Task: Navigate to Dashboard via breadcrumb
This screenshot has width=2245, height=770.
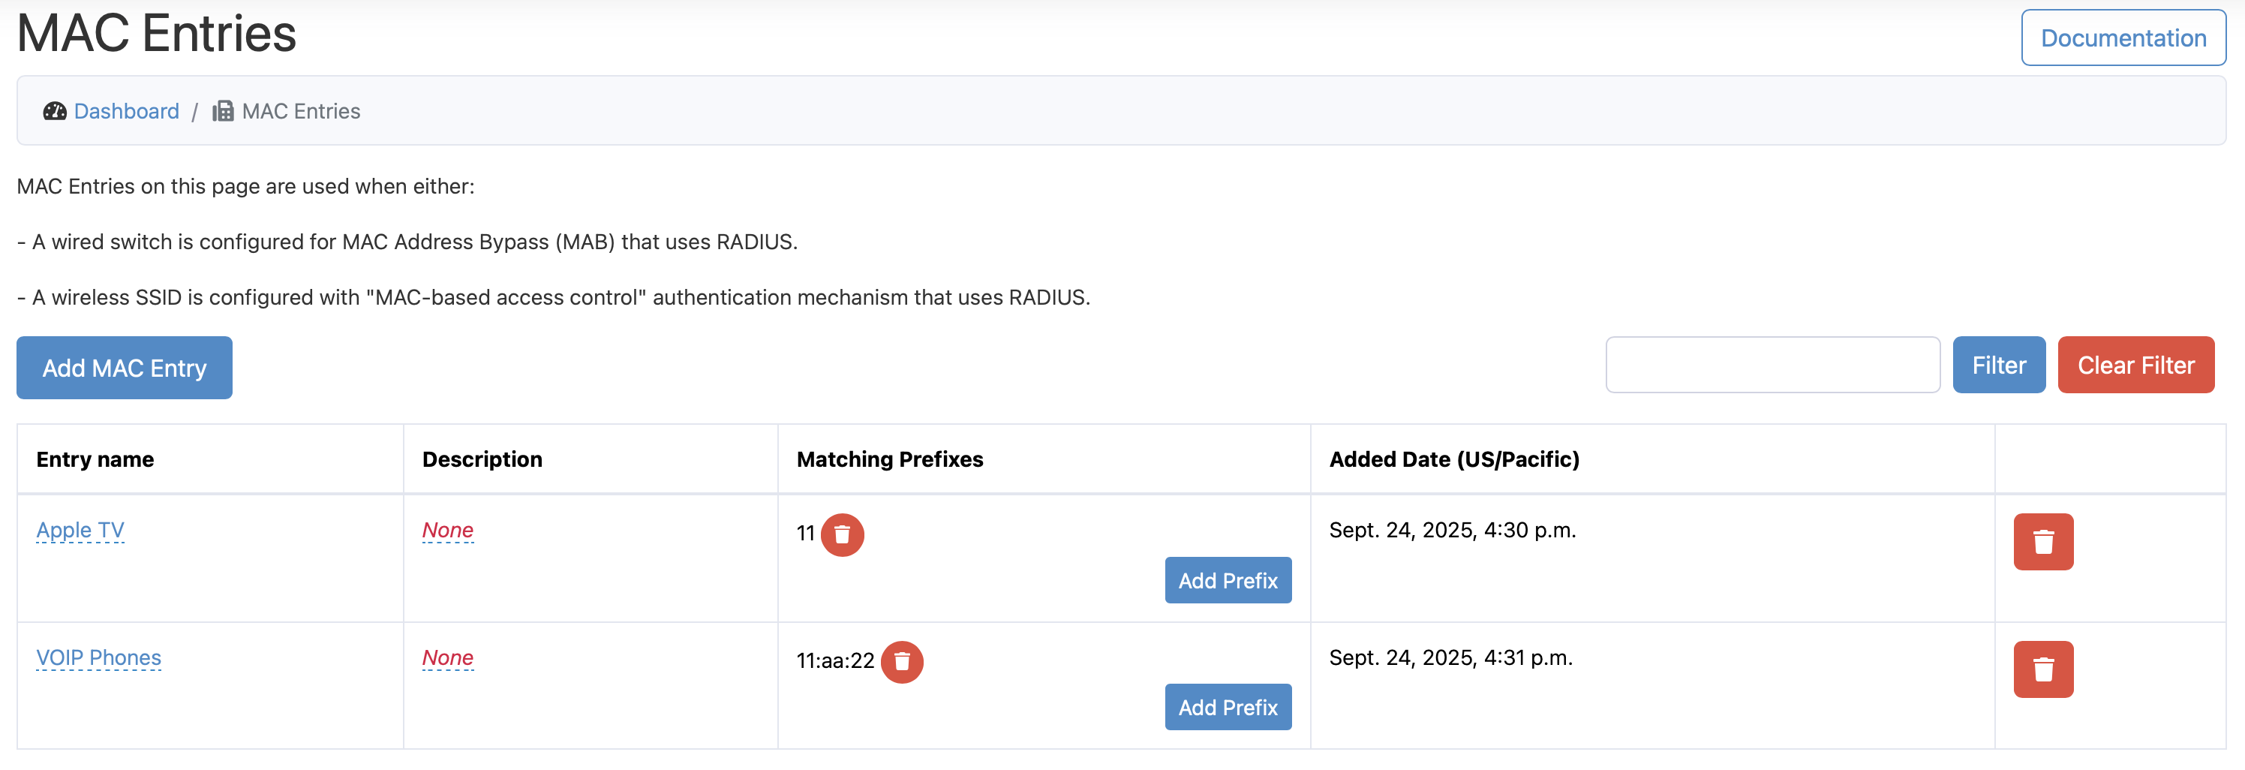Action: pyautogui.click(x=126, y=111)
